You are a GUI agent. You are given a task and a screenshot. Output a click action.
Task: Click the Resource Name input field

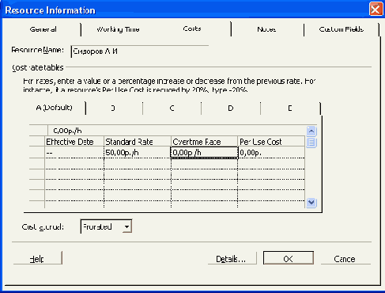pyautogui.click(x=140, y=51)
